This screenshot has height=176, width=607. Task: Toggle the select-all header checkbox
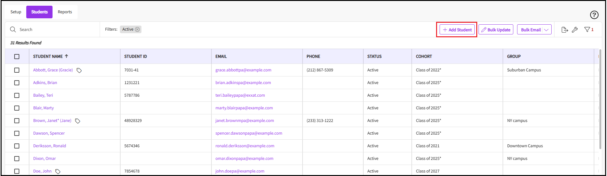click(x=17, y=57)
